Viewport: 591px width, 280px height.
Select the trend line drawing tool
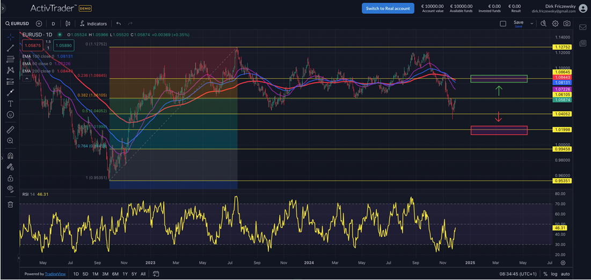coord(10,48)
